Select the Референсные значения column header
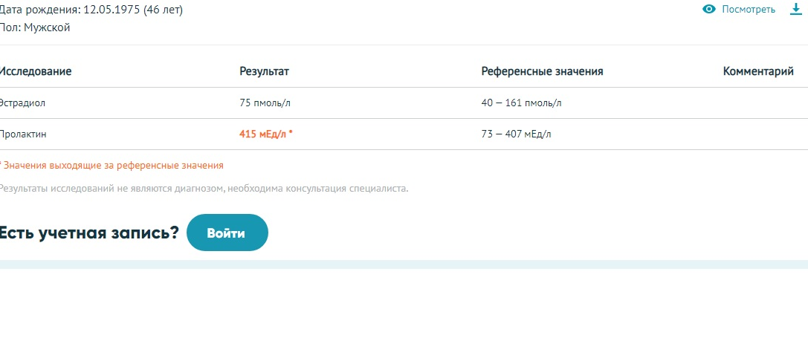 (542, 71)
